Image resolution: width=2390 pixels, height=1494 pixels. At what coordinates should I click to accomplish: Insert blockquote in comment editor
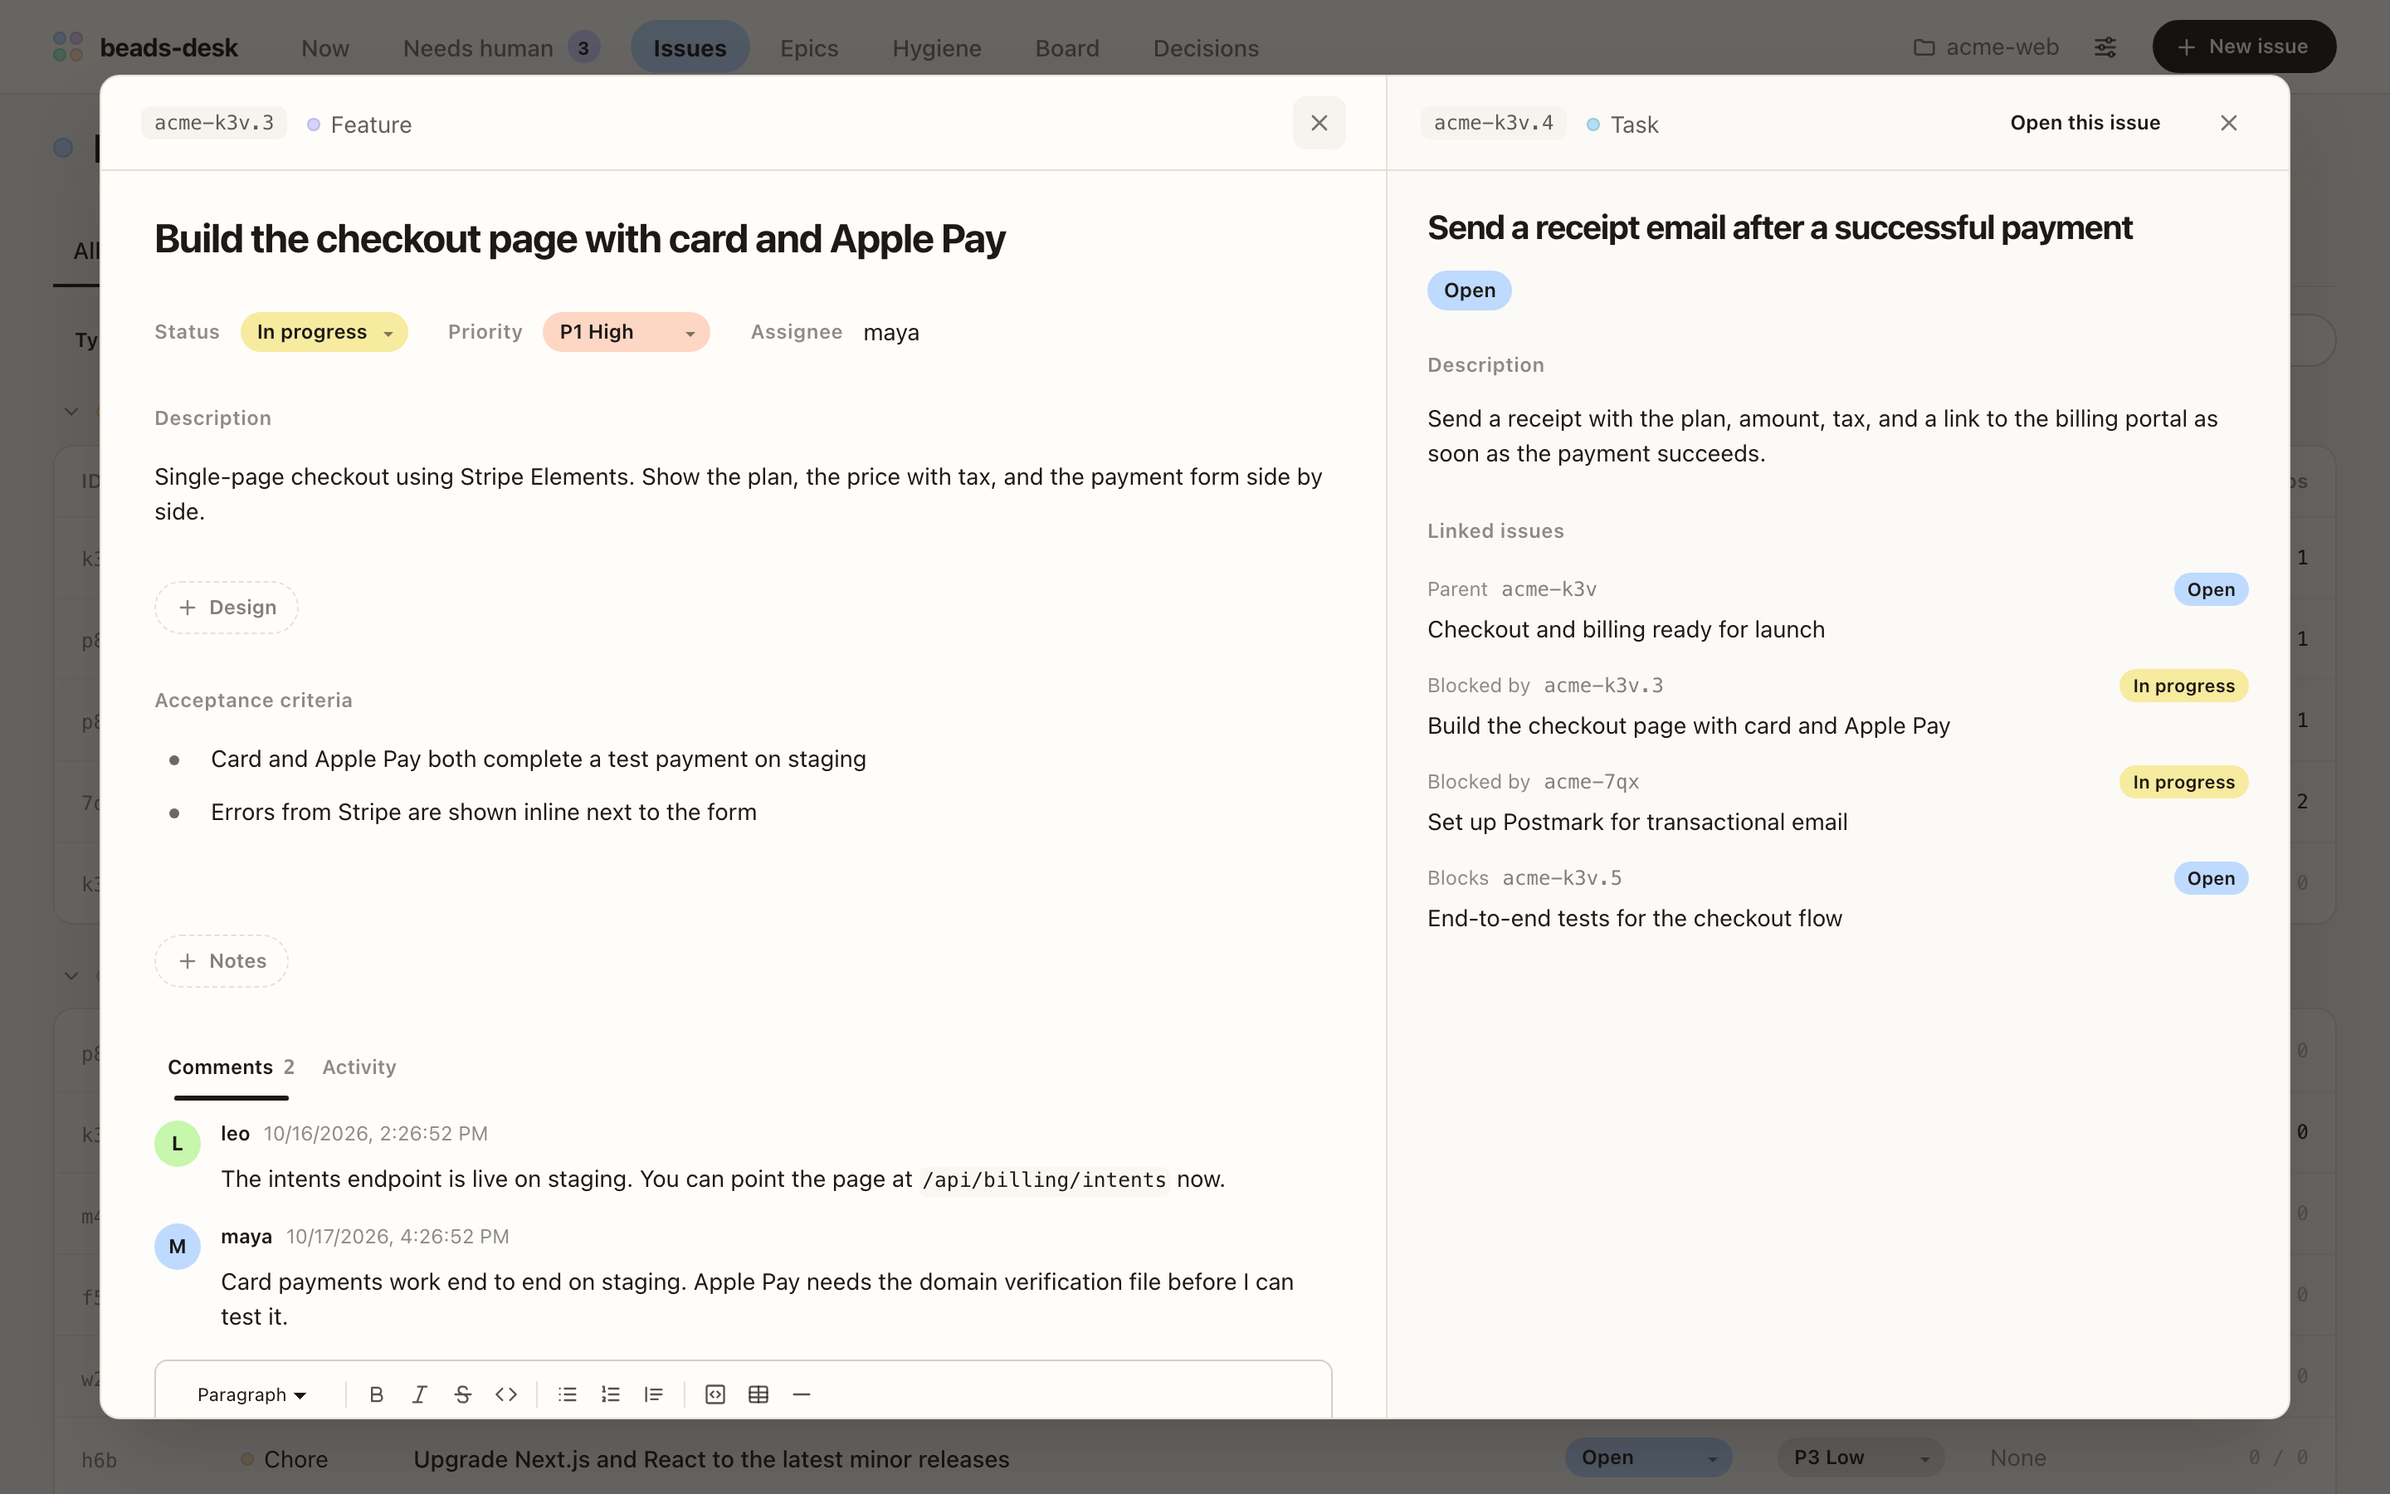(x=654, y=1394)
